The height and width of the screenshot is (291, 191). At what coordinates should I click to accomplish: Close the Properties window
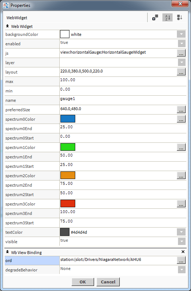[180, 4]
